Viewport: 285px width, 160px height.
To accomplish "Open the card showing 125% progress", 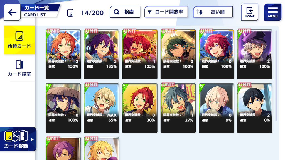I will click(140, 54).
